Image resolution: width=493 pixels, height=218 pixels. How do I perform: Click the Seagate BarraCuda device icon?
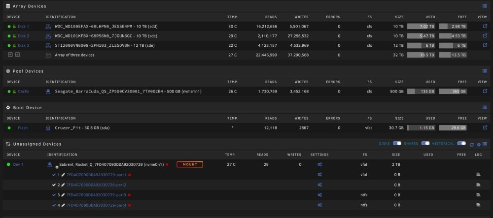[48, 92]
